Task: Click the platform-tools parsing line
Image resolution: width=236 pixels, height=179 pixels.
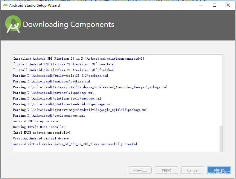Action: click(57, 98)
